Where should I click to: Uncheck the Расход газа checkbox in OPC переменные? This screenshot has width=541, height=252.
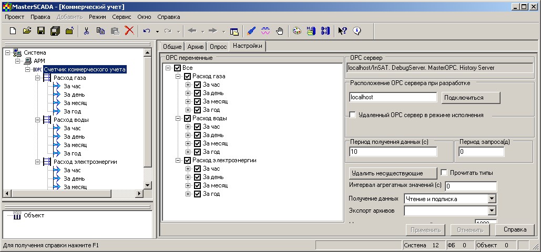point(187,76)
